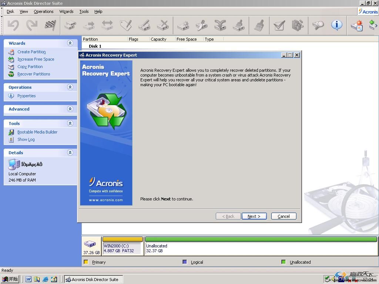Click the Disk 1 row label
Image resolution: width=379 pixels, height=284 pixels.
[x=95, y=46]
